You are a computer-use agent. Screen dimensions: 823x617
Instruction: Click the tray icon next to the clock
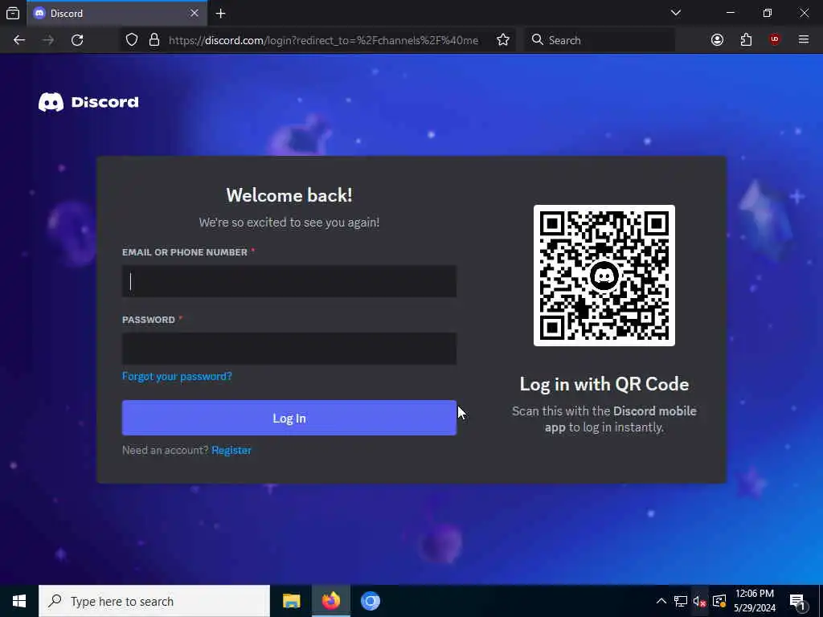tap(719, 601)
